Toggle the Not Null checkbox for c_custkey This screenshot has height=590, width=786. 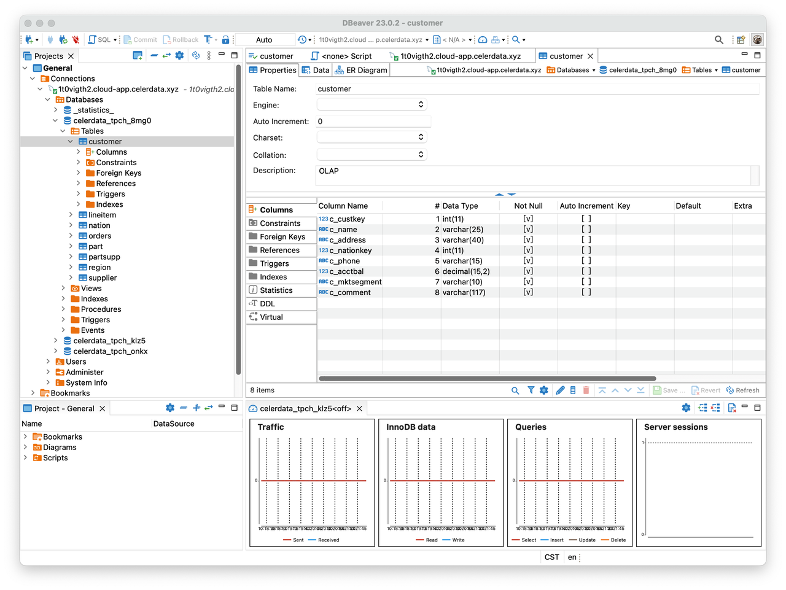pyautogui.click(x=527, y=219)
